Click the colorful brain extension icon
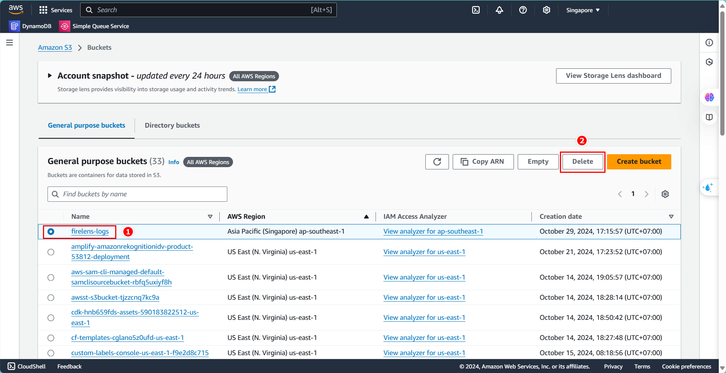The width and height of the screenshot is (726, 373). [709, 97]
